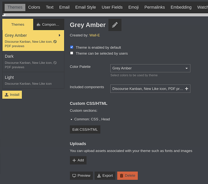Click the orange Delete button
208x184 pixels.
(x=127, y=176)
